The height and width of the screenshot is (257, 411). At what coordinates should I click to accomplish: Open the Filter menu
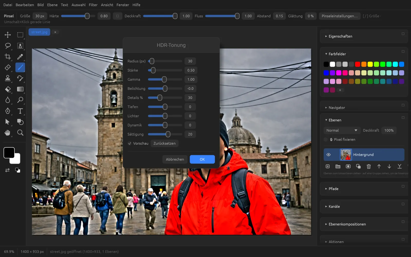tap(93, 5)
